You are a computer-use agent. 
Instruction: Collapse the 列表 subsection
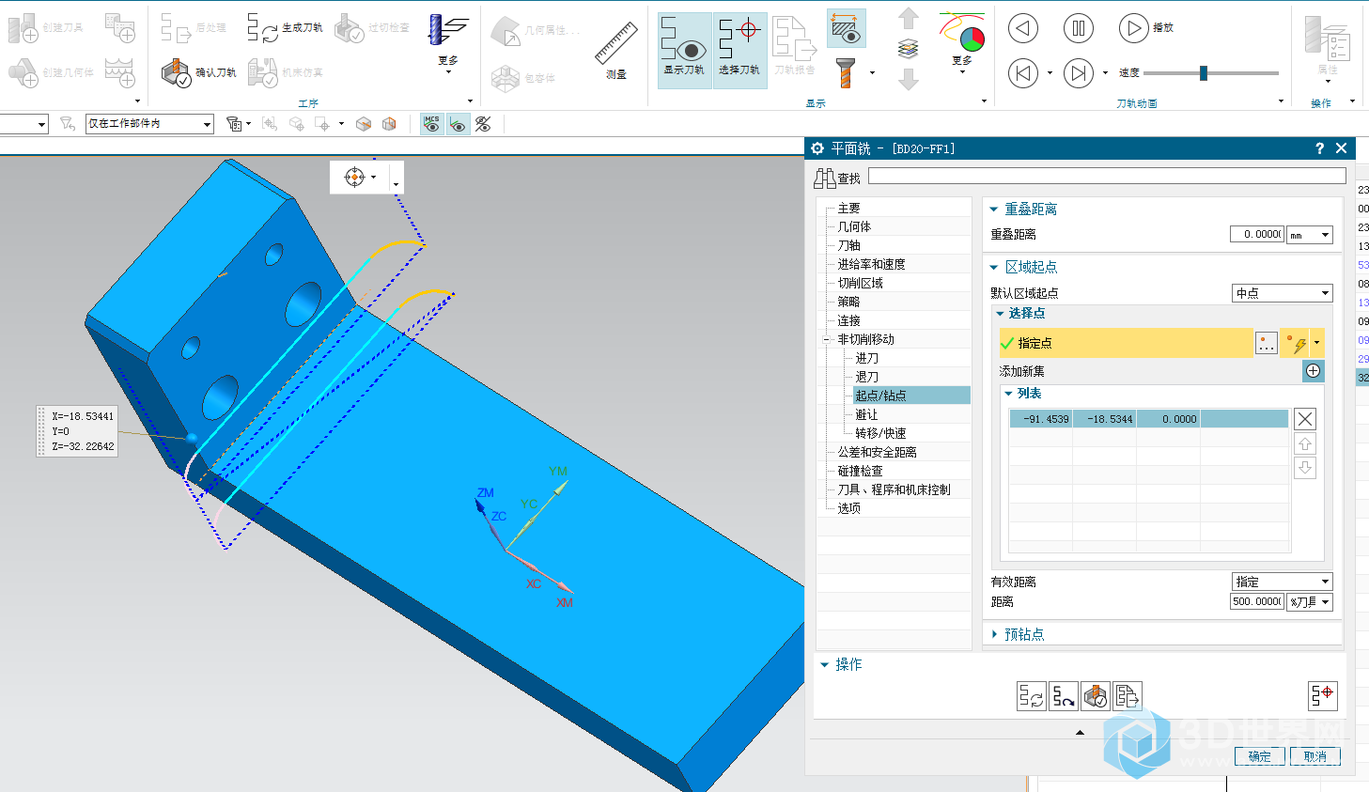click(1009, 394)
